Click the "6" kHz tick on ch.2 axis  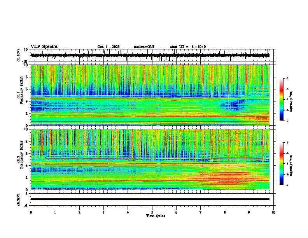click(x=27, y=154)
